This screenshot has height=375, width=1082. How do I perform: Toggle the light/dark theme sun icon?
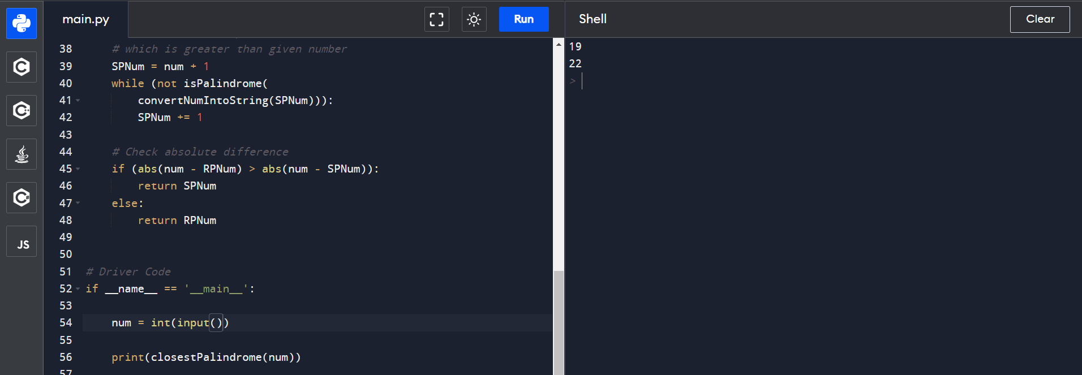click(474, 19)
